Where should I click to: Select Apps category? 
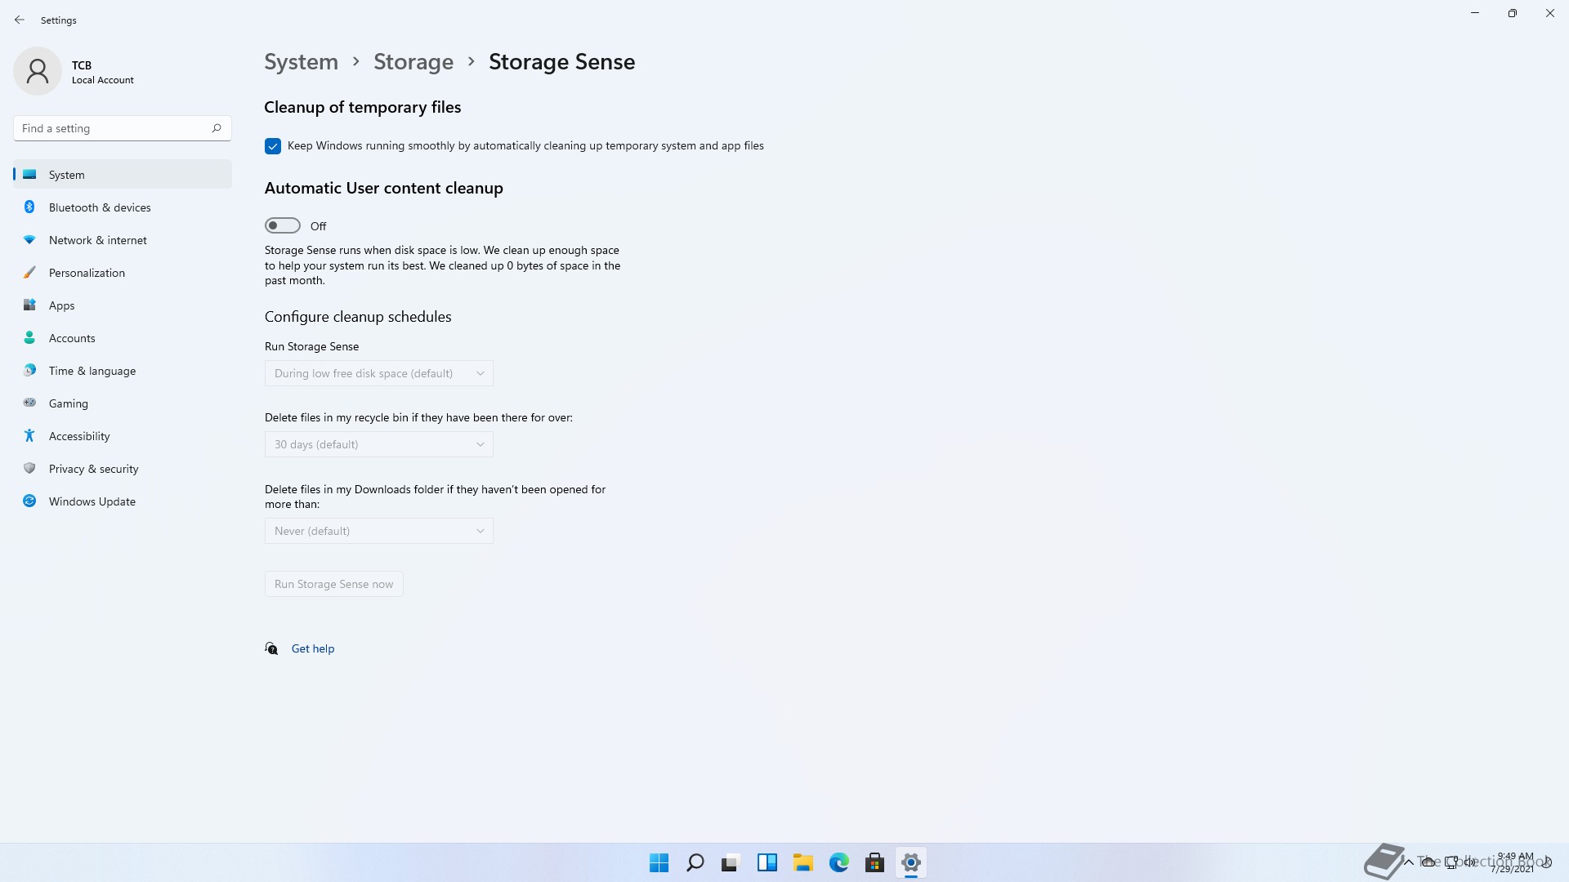coord(123,305)
